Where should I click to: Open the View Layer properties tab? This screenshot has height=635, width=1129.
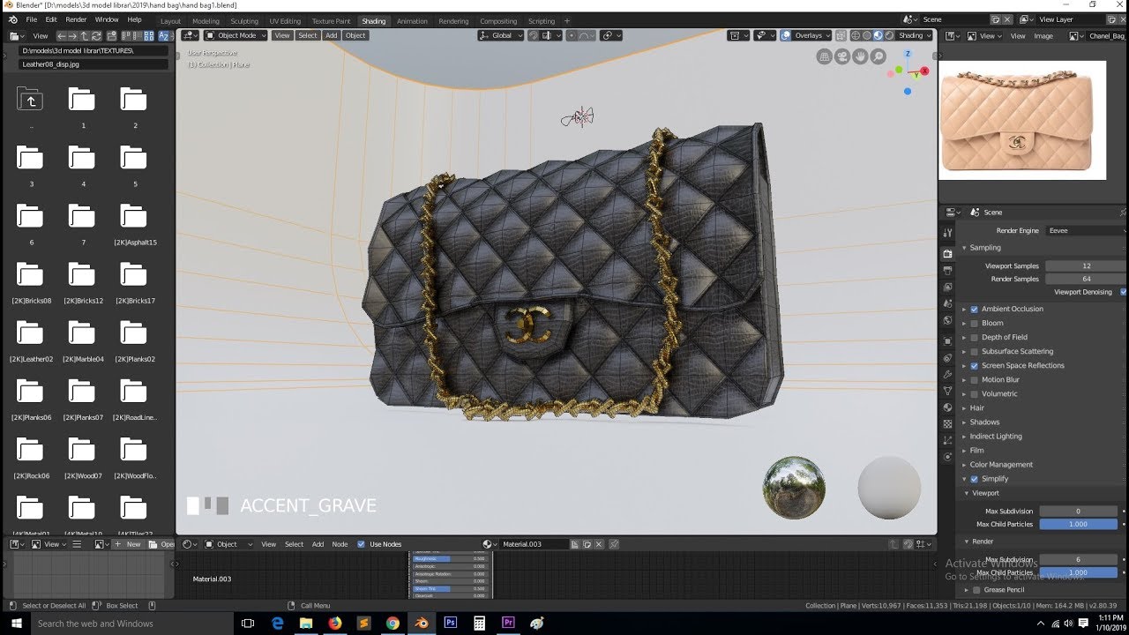(x=947, y=288)
